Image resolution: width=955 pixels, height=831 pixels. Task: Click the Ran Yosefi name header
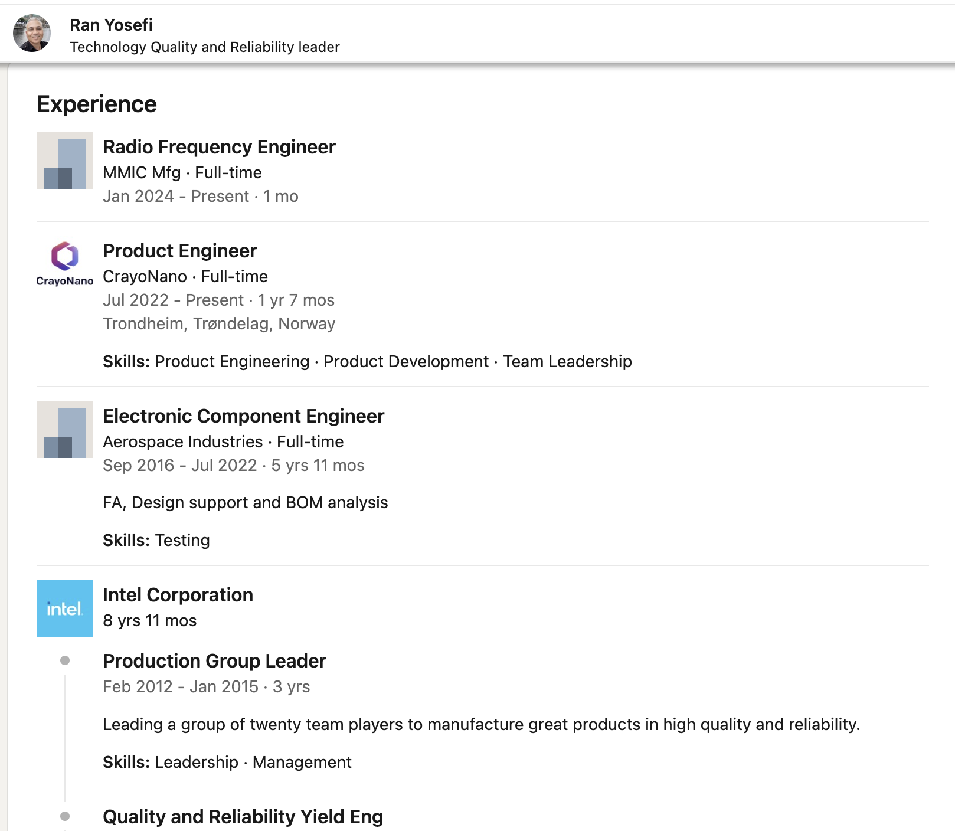pyautogui.click(x=111, y=25)
